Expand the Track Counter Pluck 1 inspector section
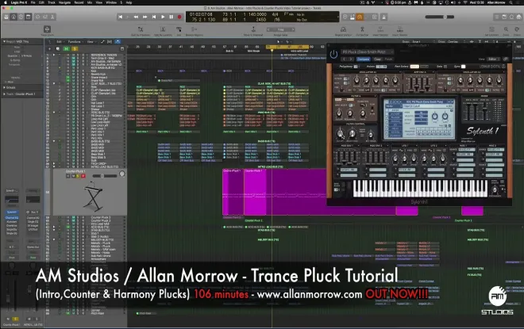Viewport: 524px width, 329px height. point(4,94)
